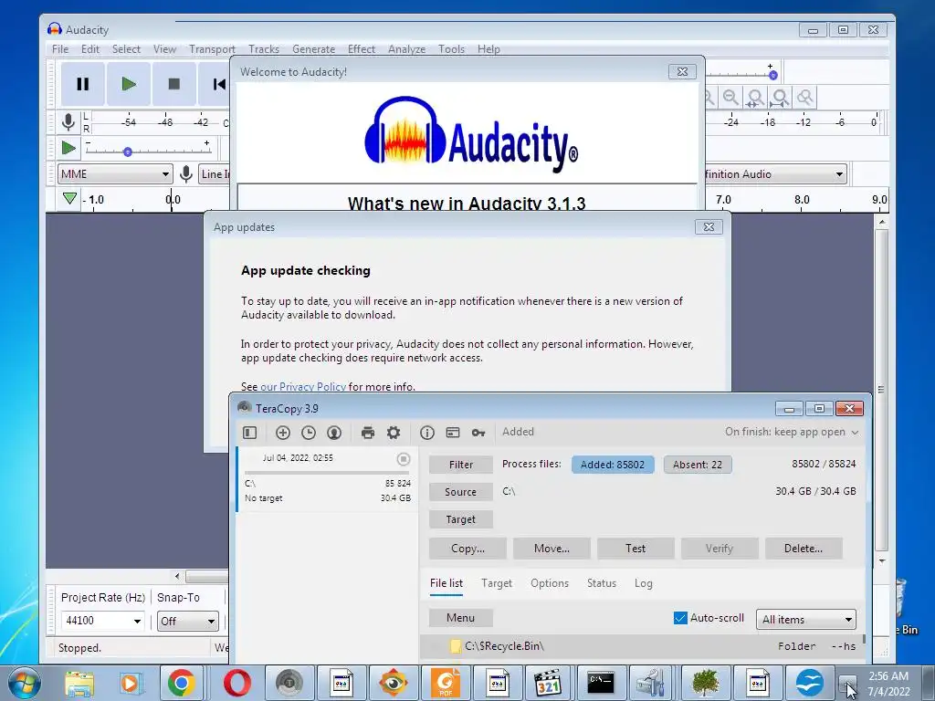Click TeraCopy Menu button

(461, 618)
